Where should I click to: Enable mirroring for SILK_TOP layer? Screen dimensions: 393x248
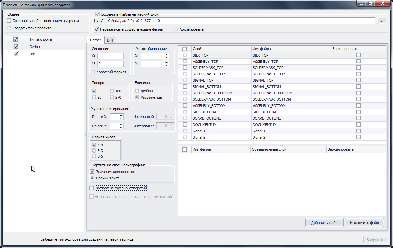[358, 55]
